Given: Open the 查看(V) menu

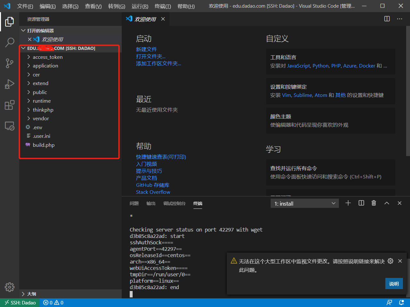Looking at the screenshot, I should [x=93, y=6].
